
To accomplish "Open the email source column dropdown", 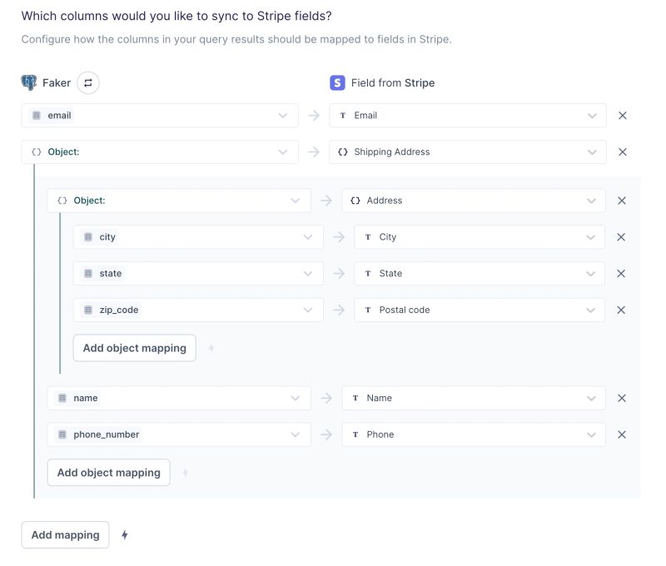I will [x=160, y=116].
